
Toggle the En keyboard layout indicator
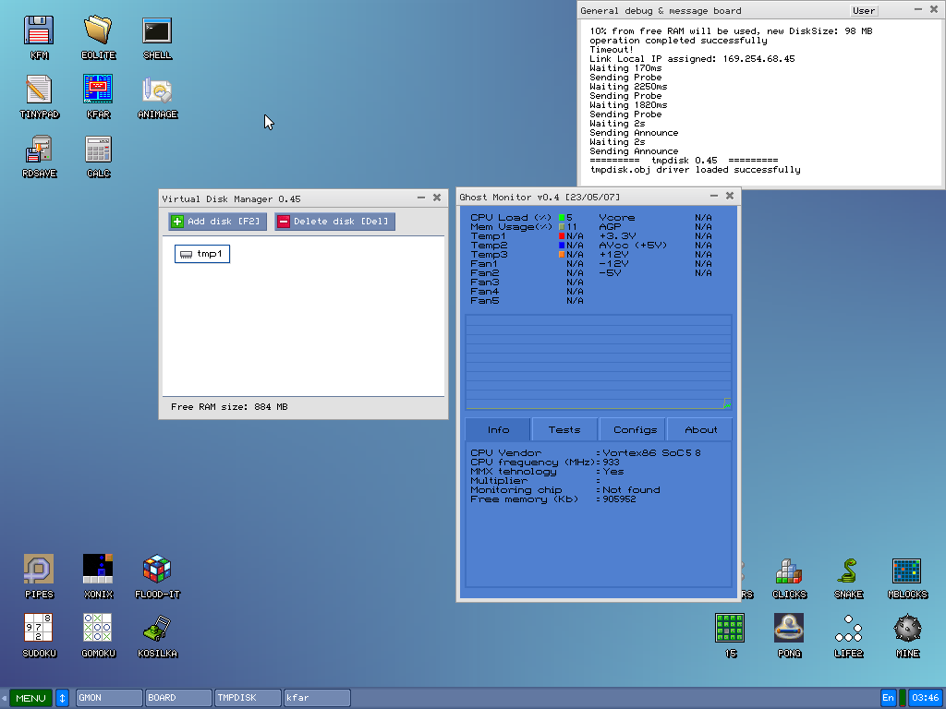888,698
